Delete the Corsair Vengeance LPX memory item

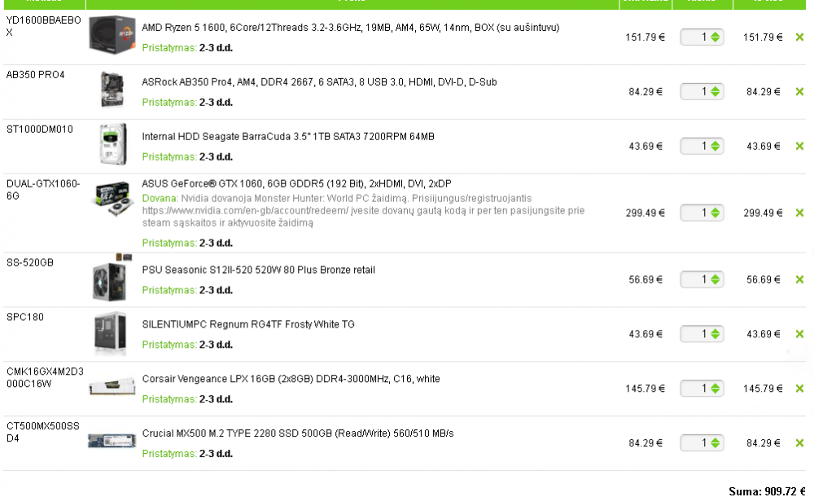point(799,389)
